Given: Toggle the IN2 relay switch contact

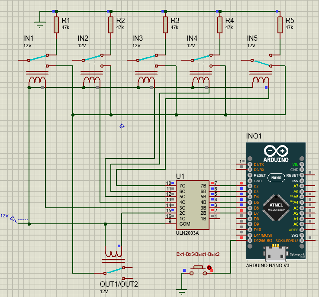Looking at the screenshot, I should point(93,58).
